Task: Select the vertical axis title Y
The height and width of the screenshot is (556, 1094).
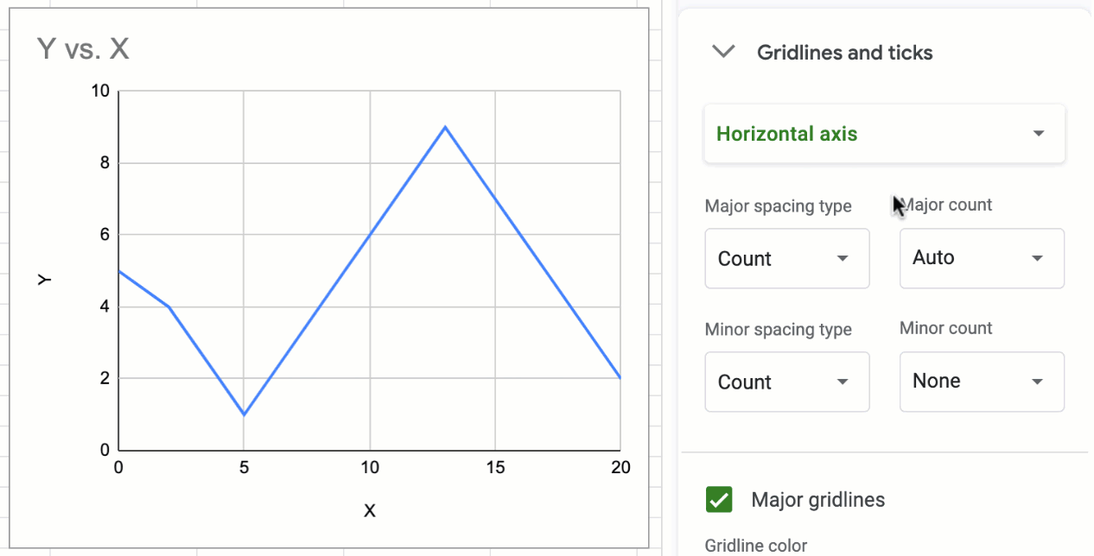Action: point(45,279)
